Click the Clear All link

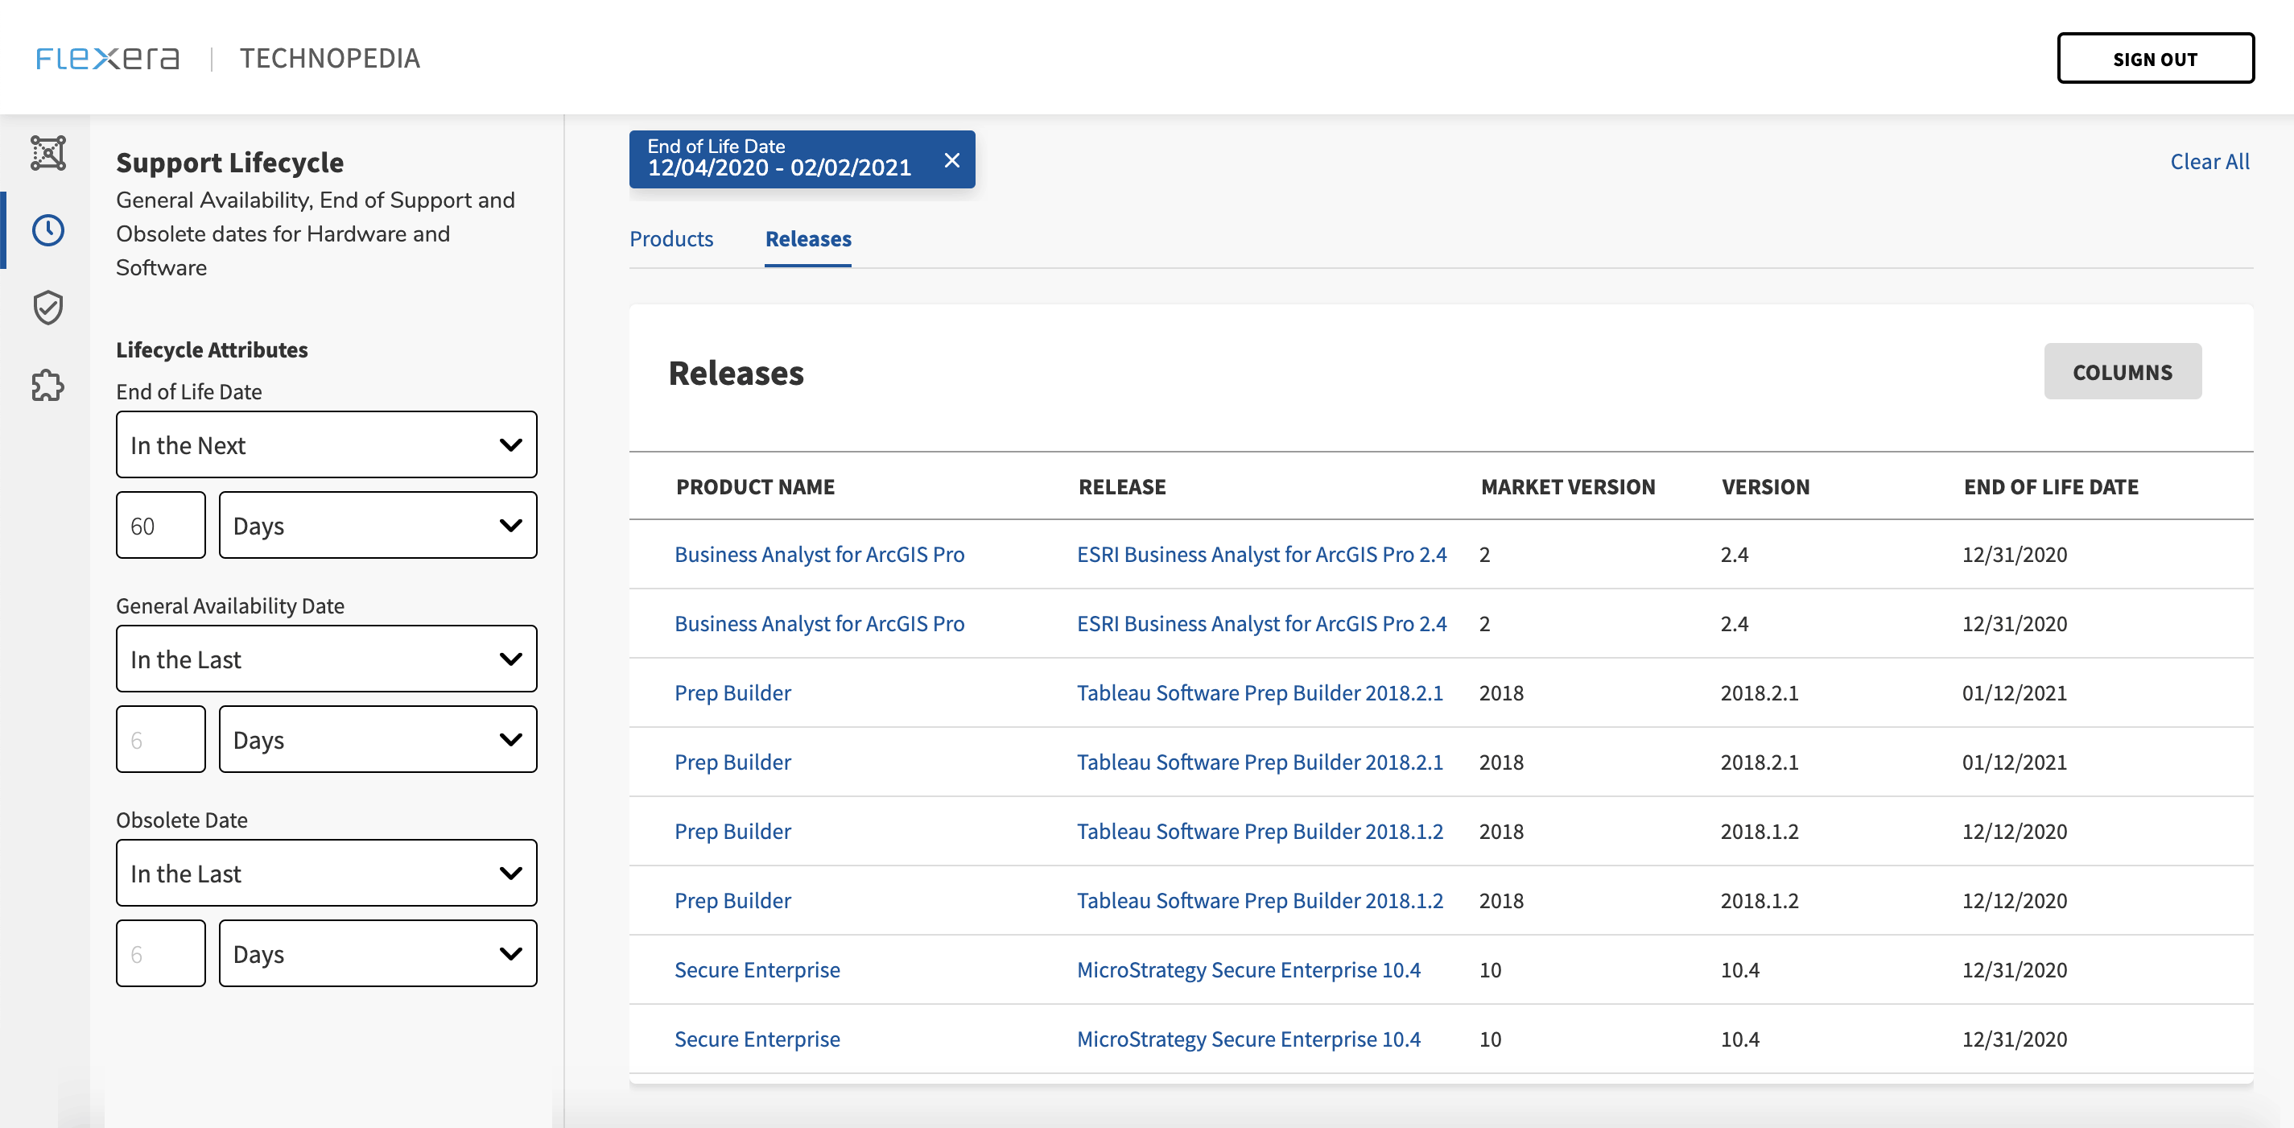(2209, 161)
